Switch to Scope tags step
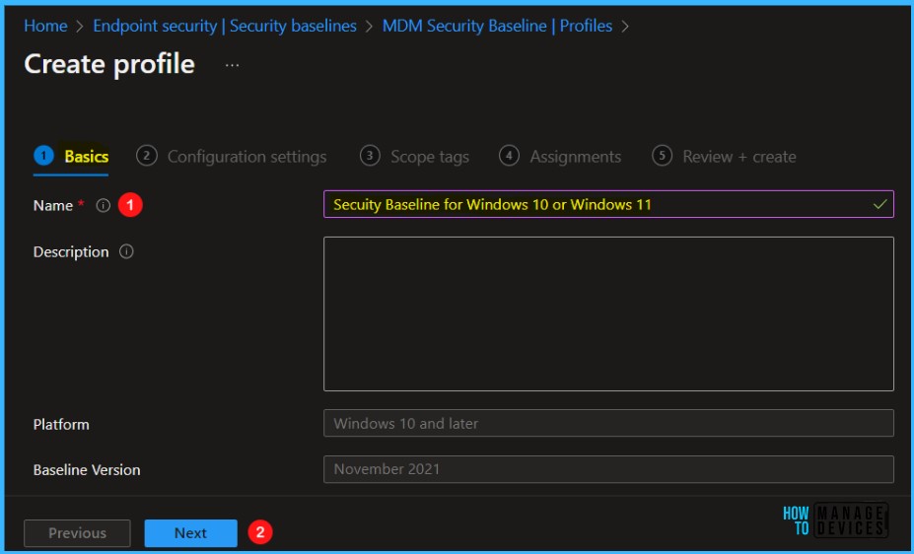914x554 pixels. tap(414, 156)
